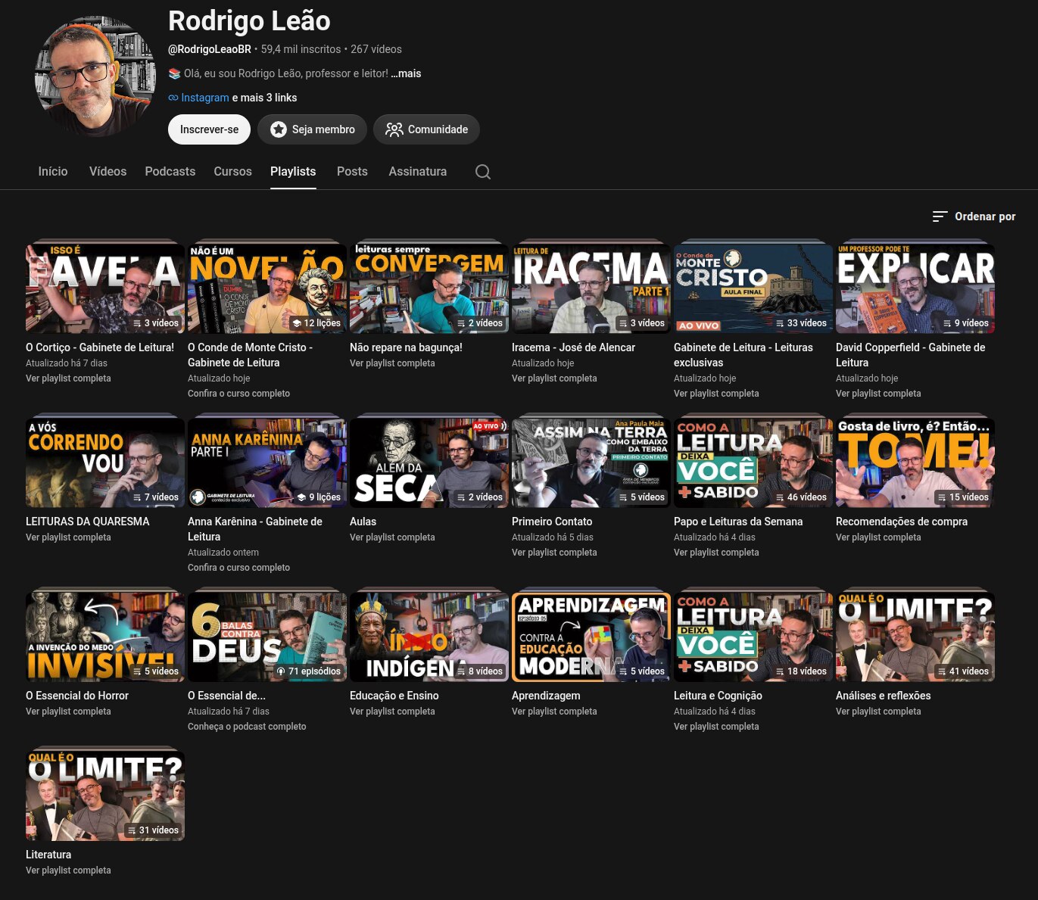Image resolution: width=1038 pixels, height=900 pixels.
Task: Open the 'e mais 3 links' text
Action: (264, 98)
